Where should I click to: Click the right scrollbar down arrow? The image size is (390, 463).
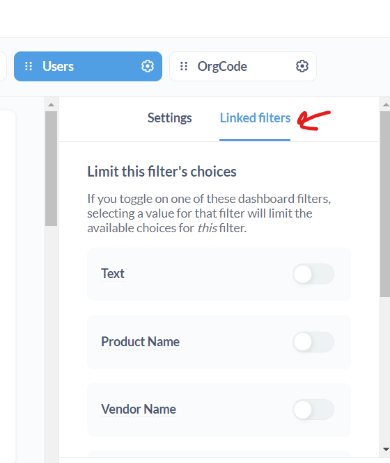(x=386, y=449)
